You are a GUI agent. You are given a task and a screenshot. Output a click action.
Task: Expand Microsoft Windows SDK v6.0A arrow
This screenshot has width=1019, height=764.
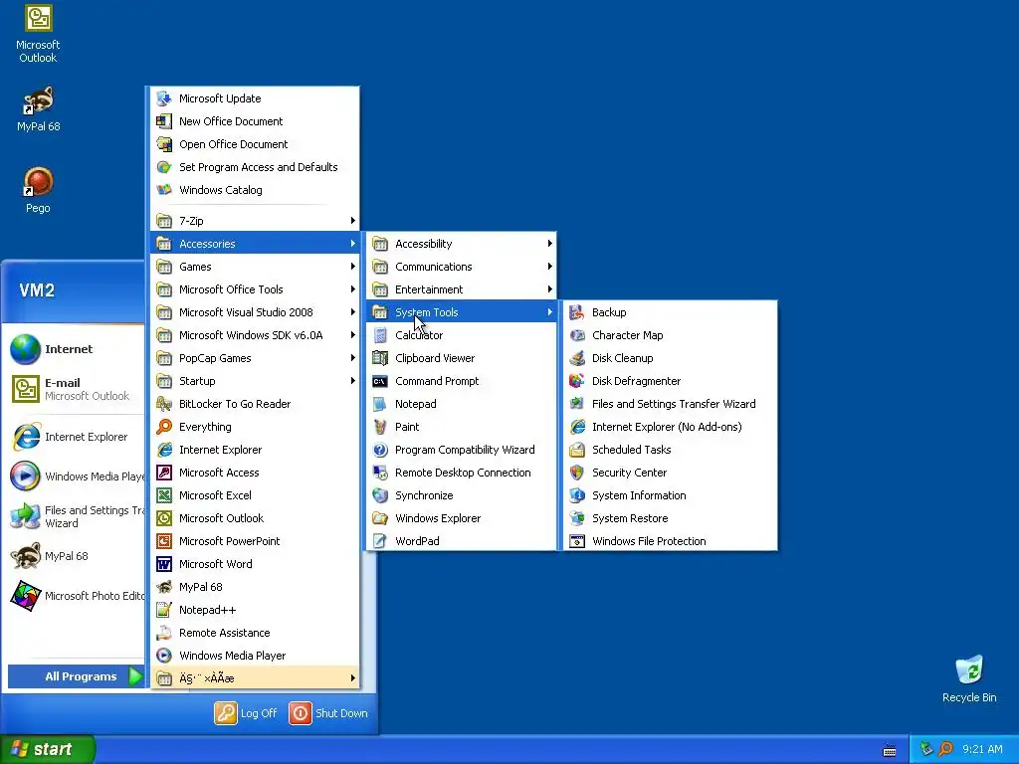click(352, 335)
